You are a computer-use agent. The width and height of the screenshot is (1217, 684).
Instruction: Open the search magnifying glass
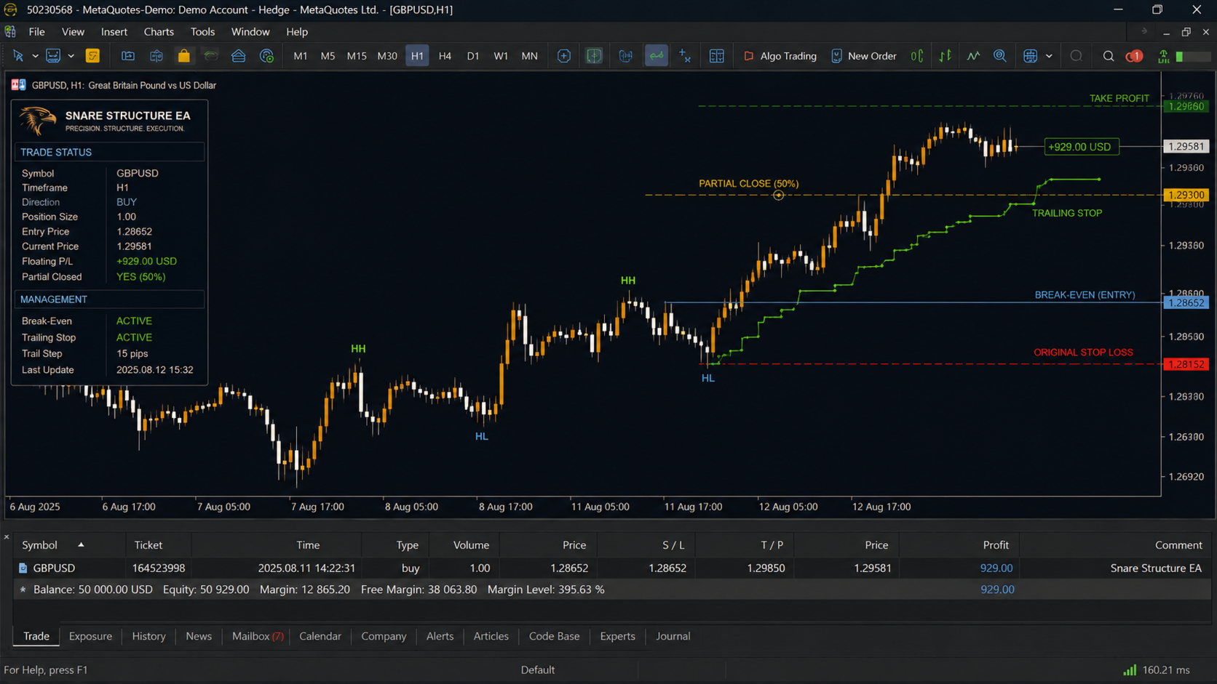pos(1108,56)
